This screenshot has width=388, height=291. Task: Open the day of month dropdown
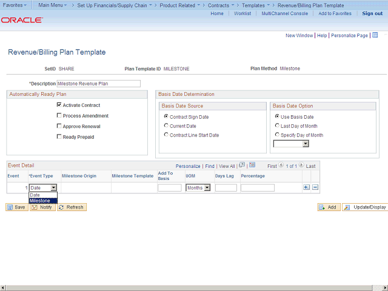pos(291,144)
